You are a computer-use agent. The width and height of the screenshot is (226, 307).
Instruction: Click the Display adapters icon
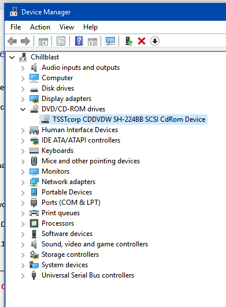(x=34, y=99)
